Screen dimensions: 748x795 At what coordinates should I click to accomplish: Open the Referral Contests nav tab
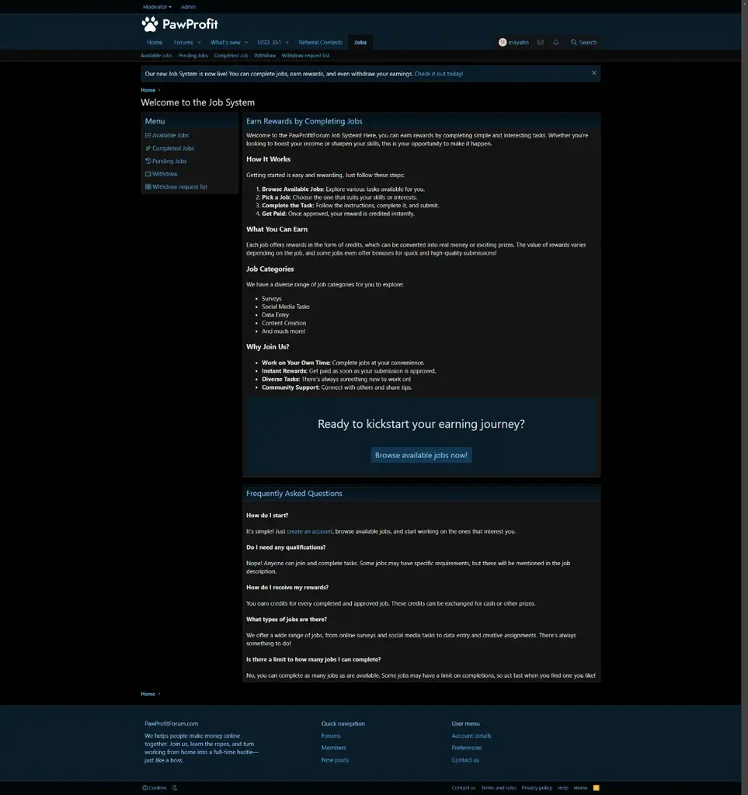(x=320, y=43)
